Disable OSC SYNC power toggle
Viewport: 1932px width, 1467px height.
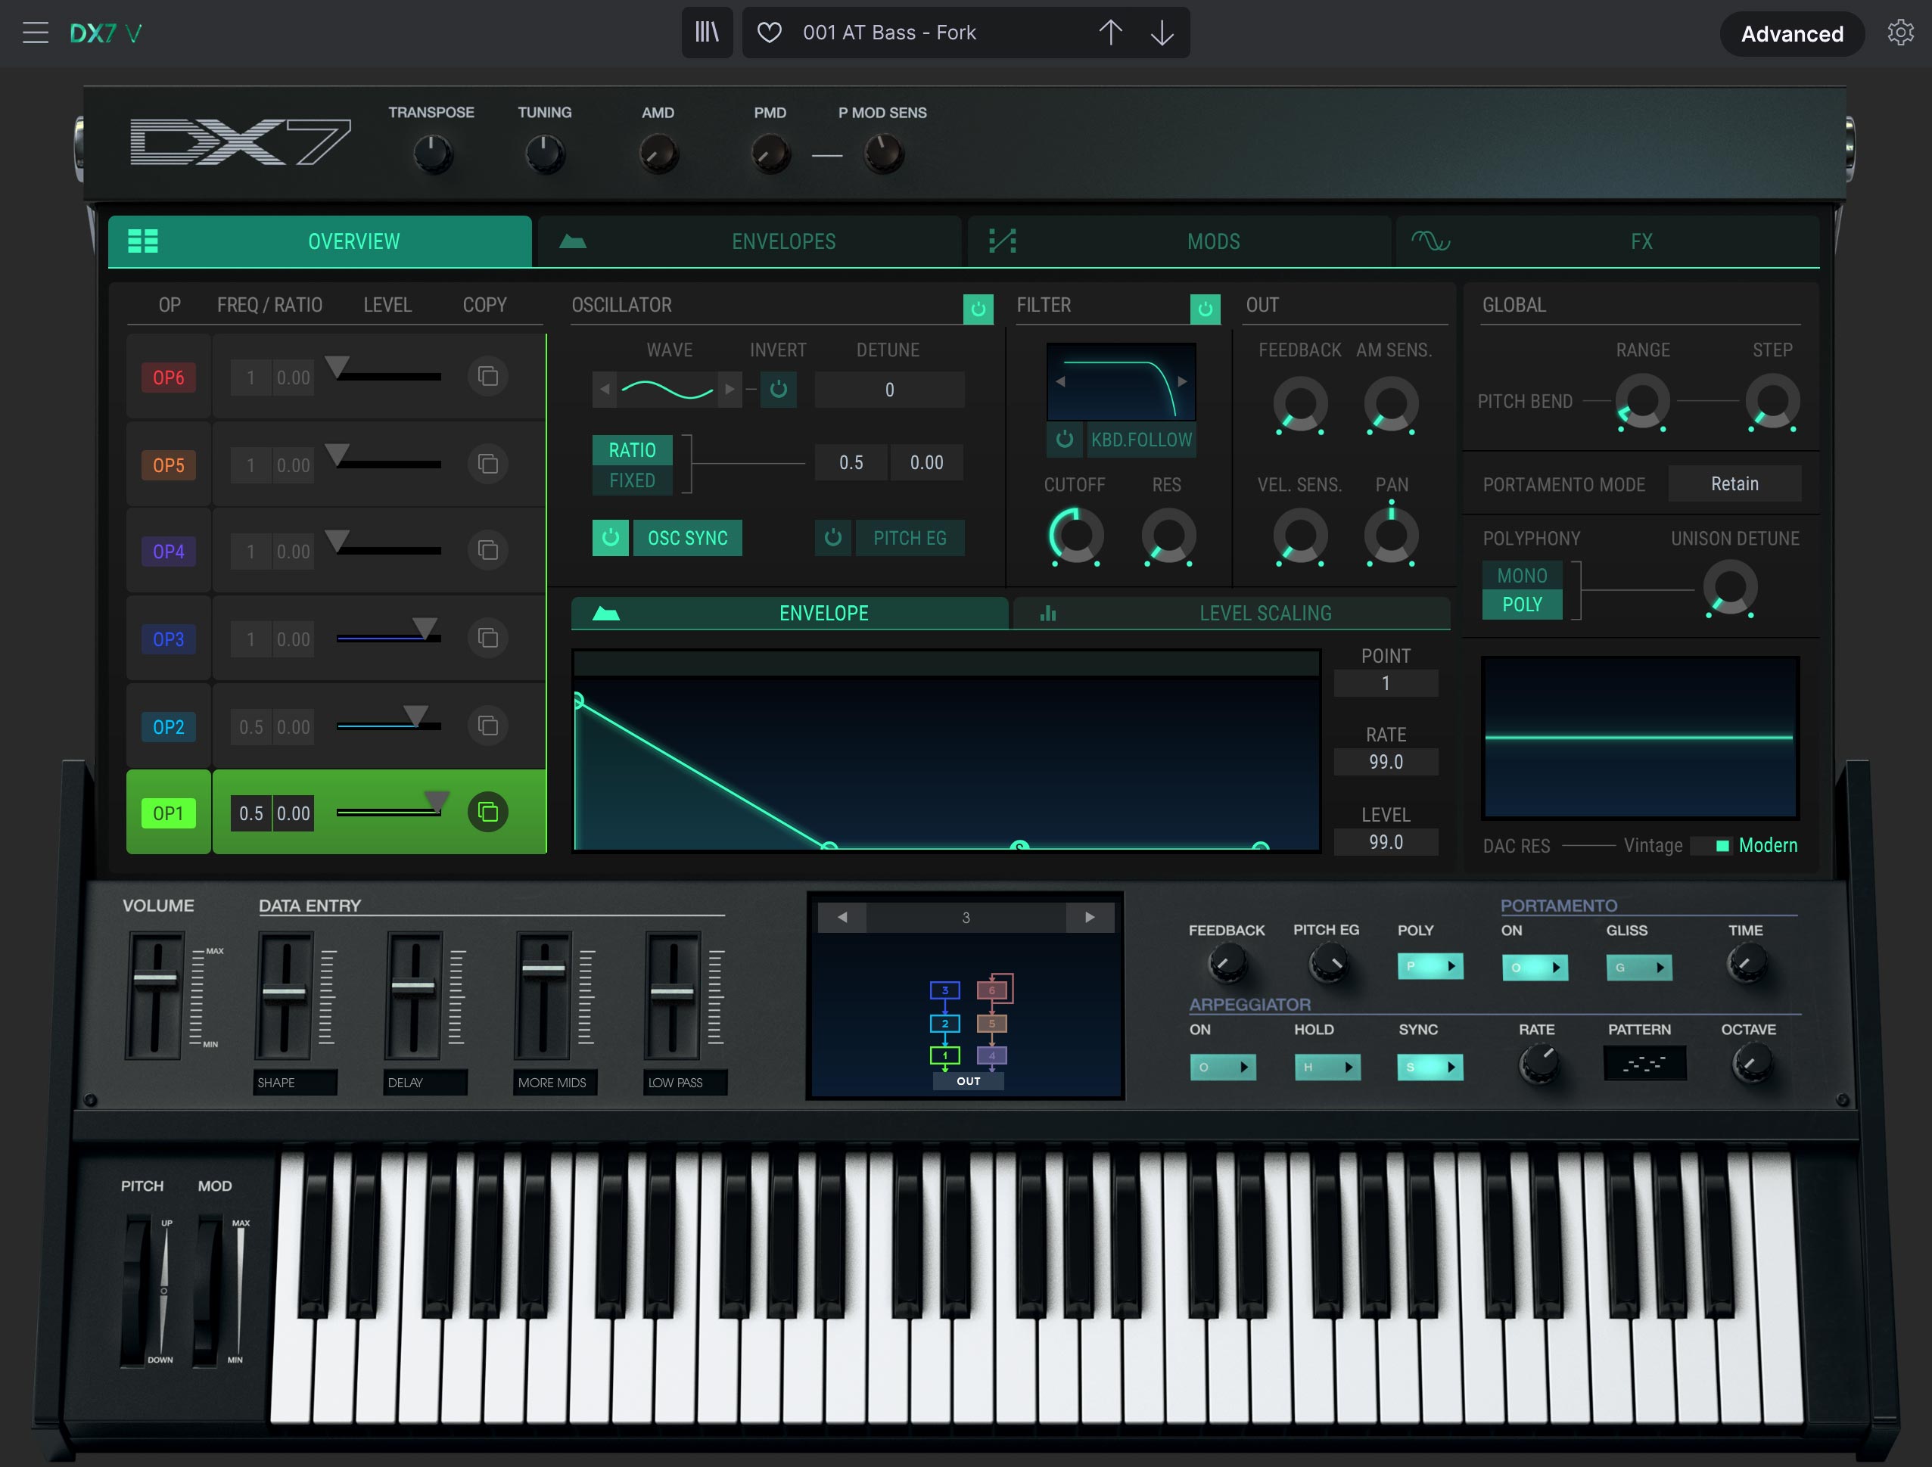(611, 538)
